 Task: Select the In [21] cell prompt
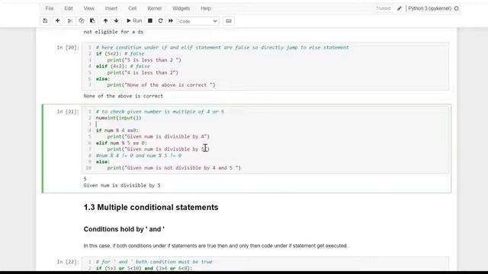pyautogui.click(x=68, y=112)
